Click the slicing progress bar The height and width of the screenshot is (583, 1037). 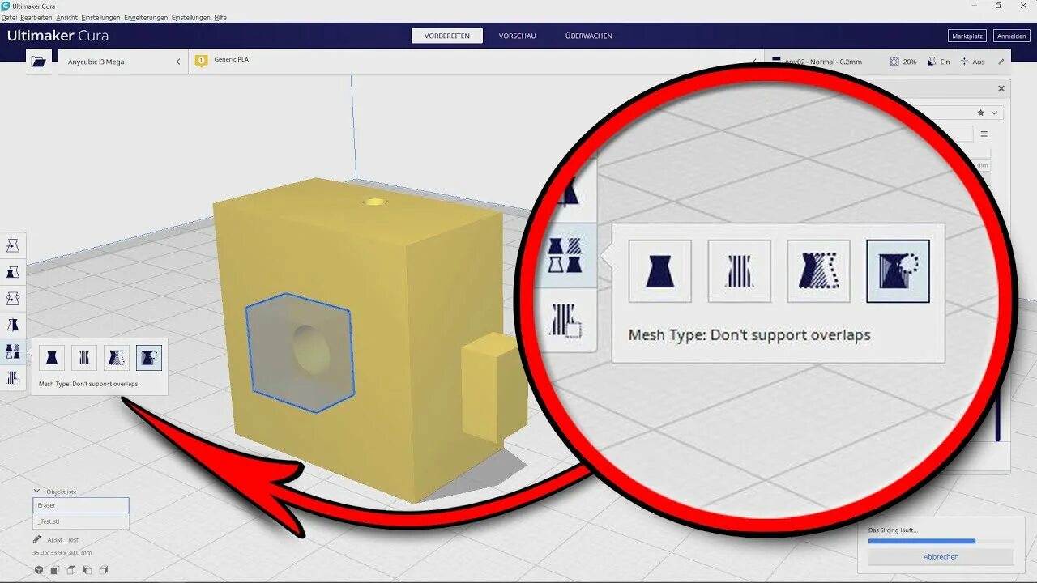coord(941,541)
